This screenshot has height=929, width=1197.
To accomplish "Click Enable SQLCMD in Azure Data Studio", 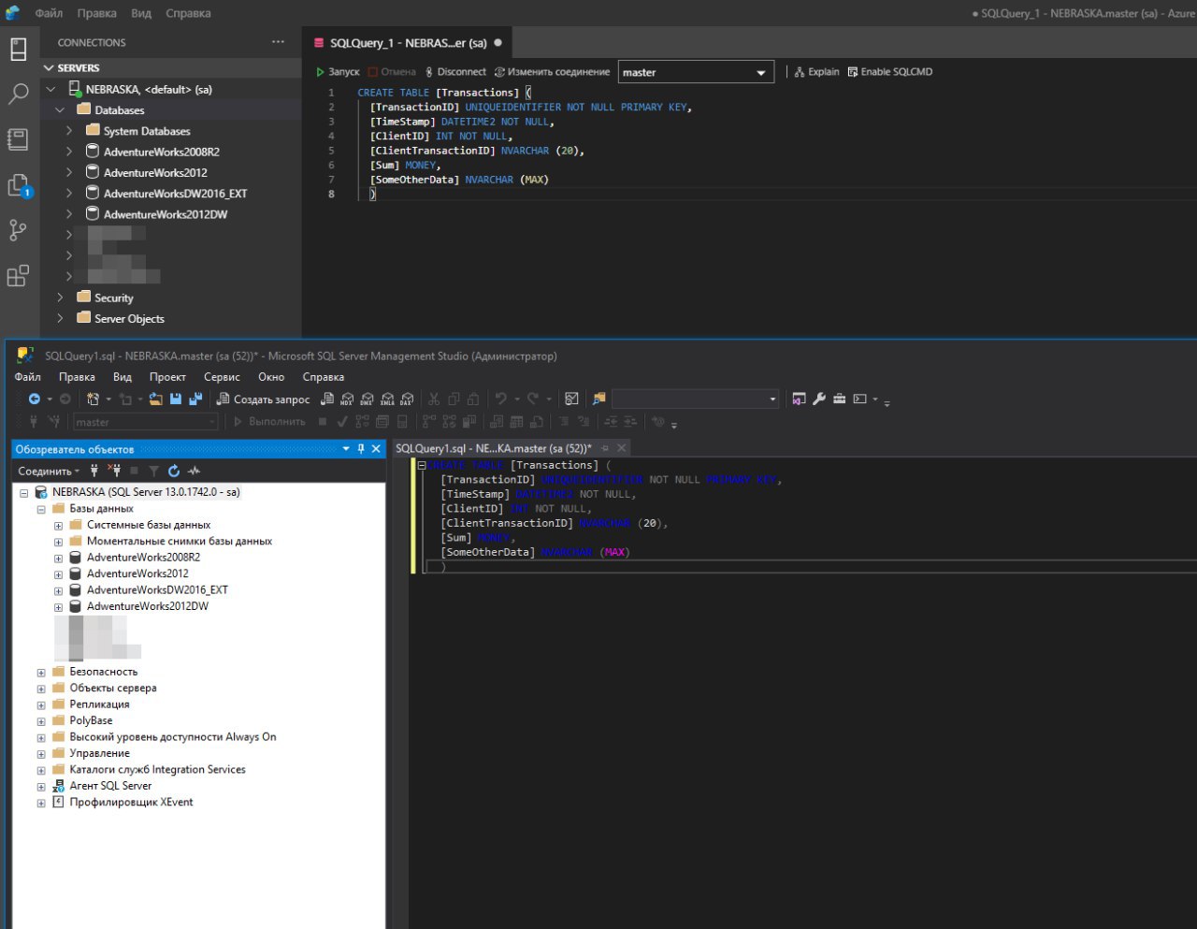I will (889, 72).
